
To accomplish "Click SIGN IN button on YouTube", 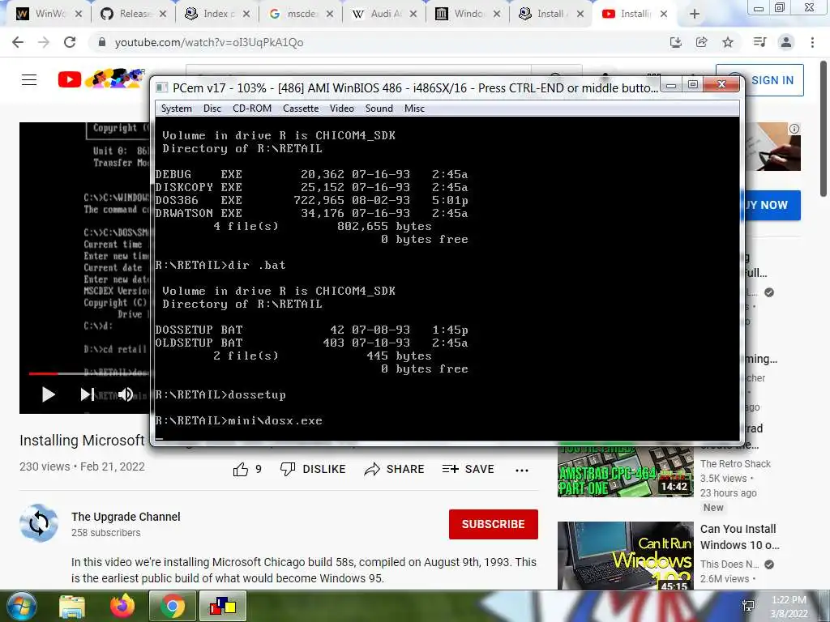I will (x=772, y=80).
